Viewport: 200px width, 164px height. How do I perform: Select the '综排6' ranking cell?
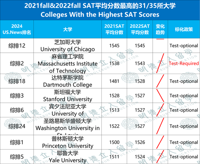pos(17,110)
